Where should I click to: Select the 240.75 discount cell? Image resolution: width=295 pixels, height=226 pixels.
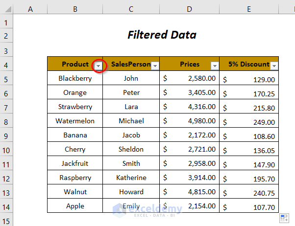[249, 192]
